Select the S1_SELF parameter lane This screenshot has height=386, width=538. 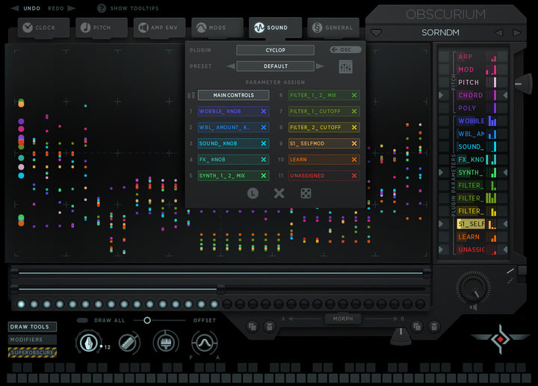[471, 224]
